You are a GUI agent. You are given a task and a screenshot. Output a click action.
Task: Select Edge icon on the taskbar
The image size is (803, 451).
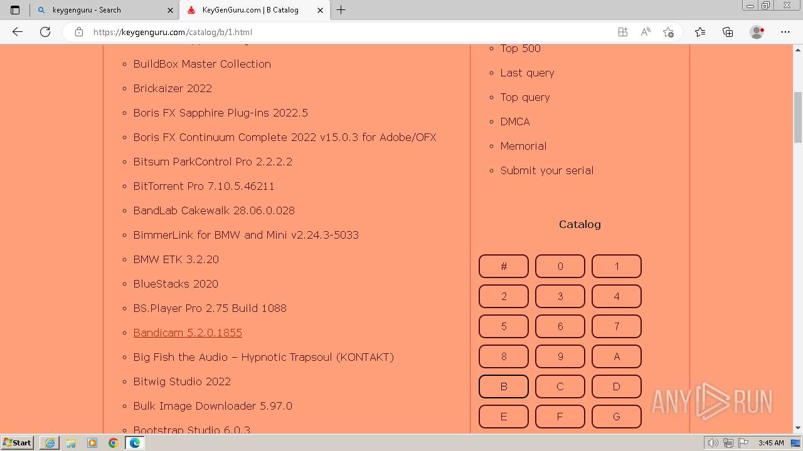click(x=135, y=443)
